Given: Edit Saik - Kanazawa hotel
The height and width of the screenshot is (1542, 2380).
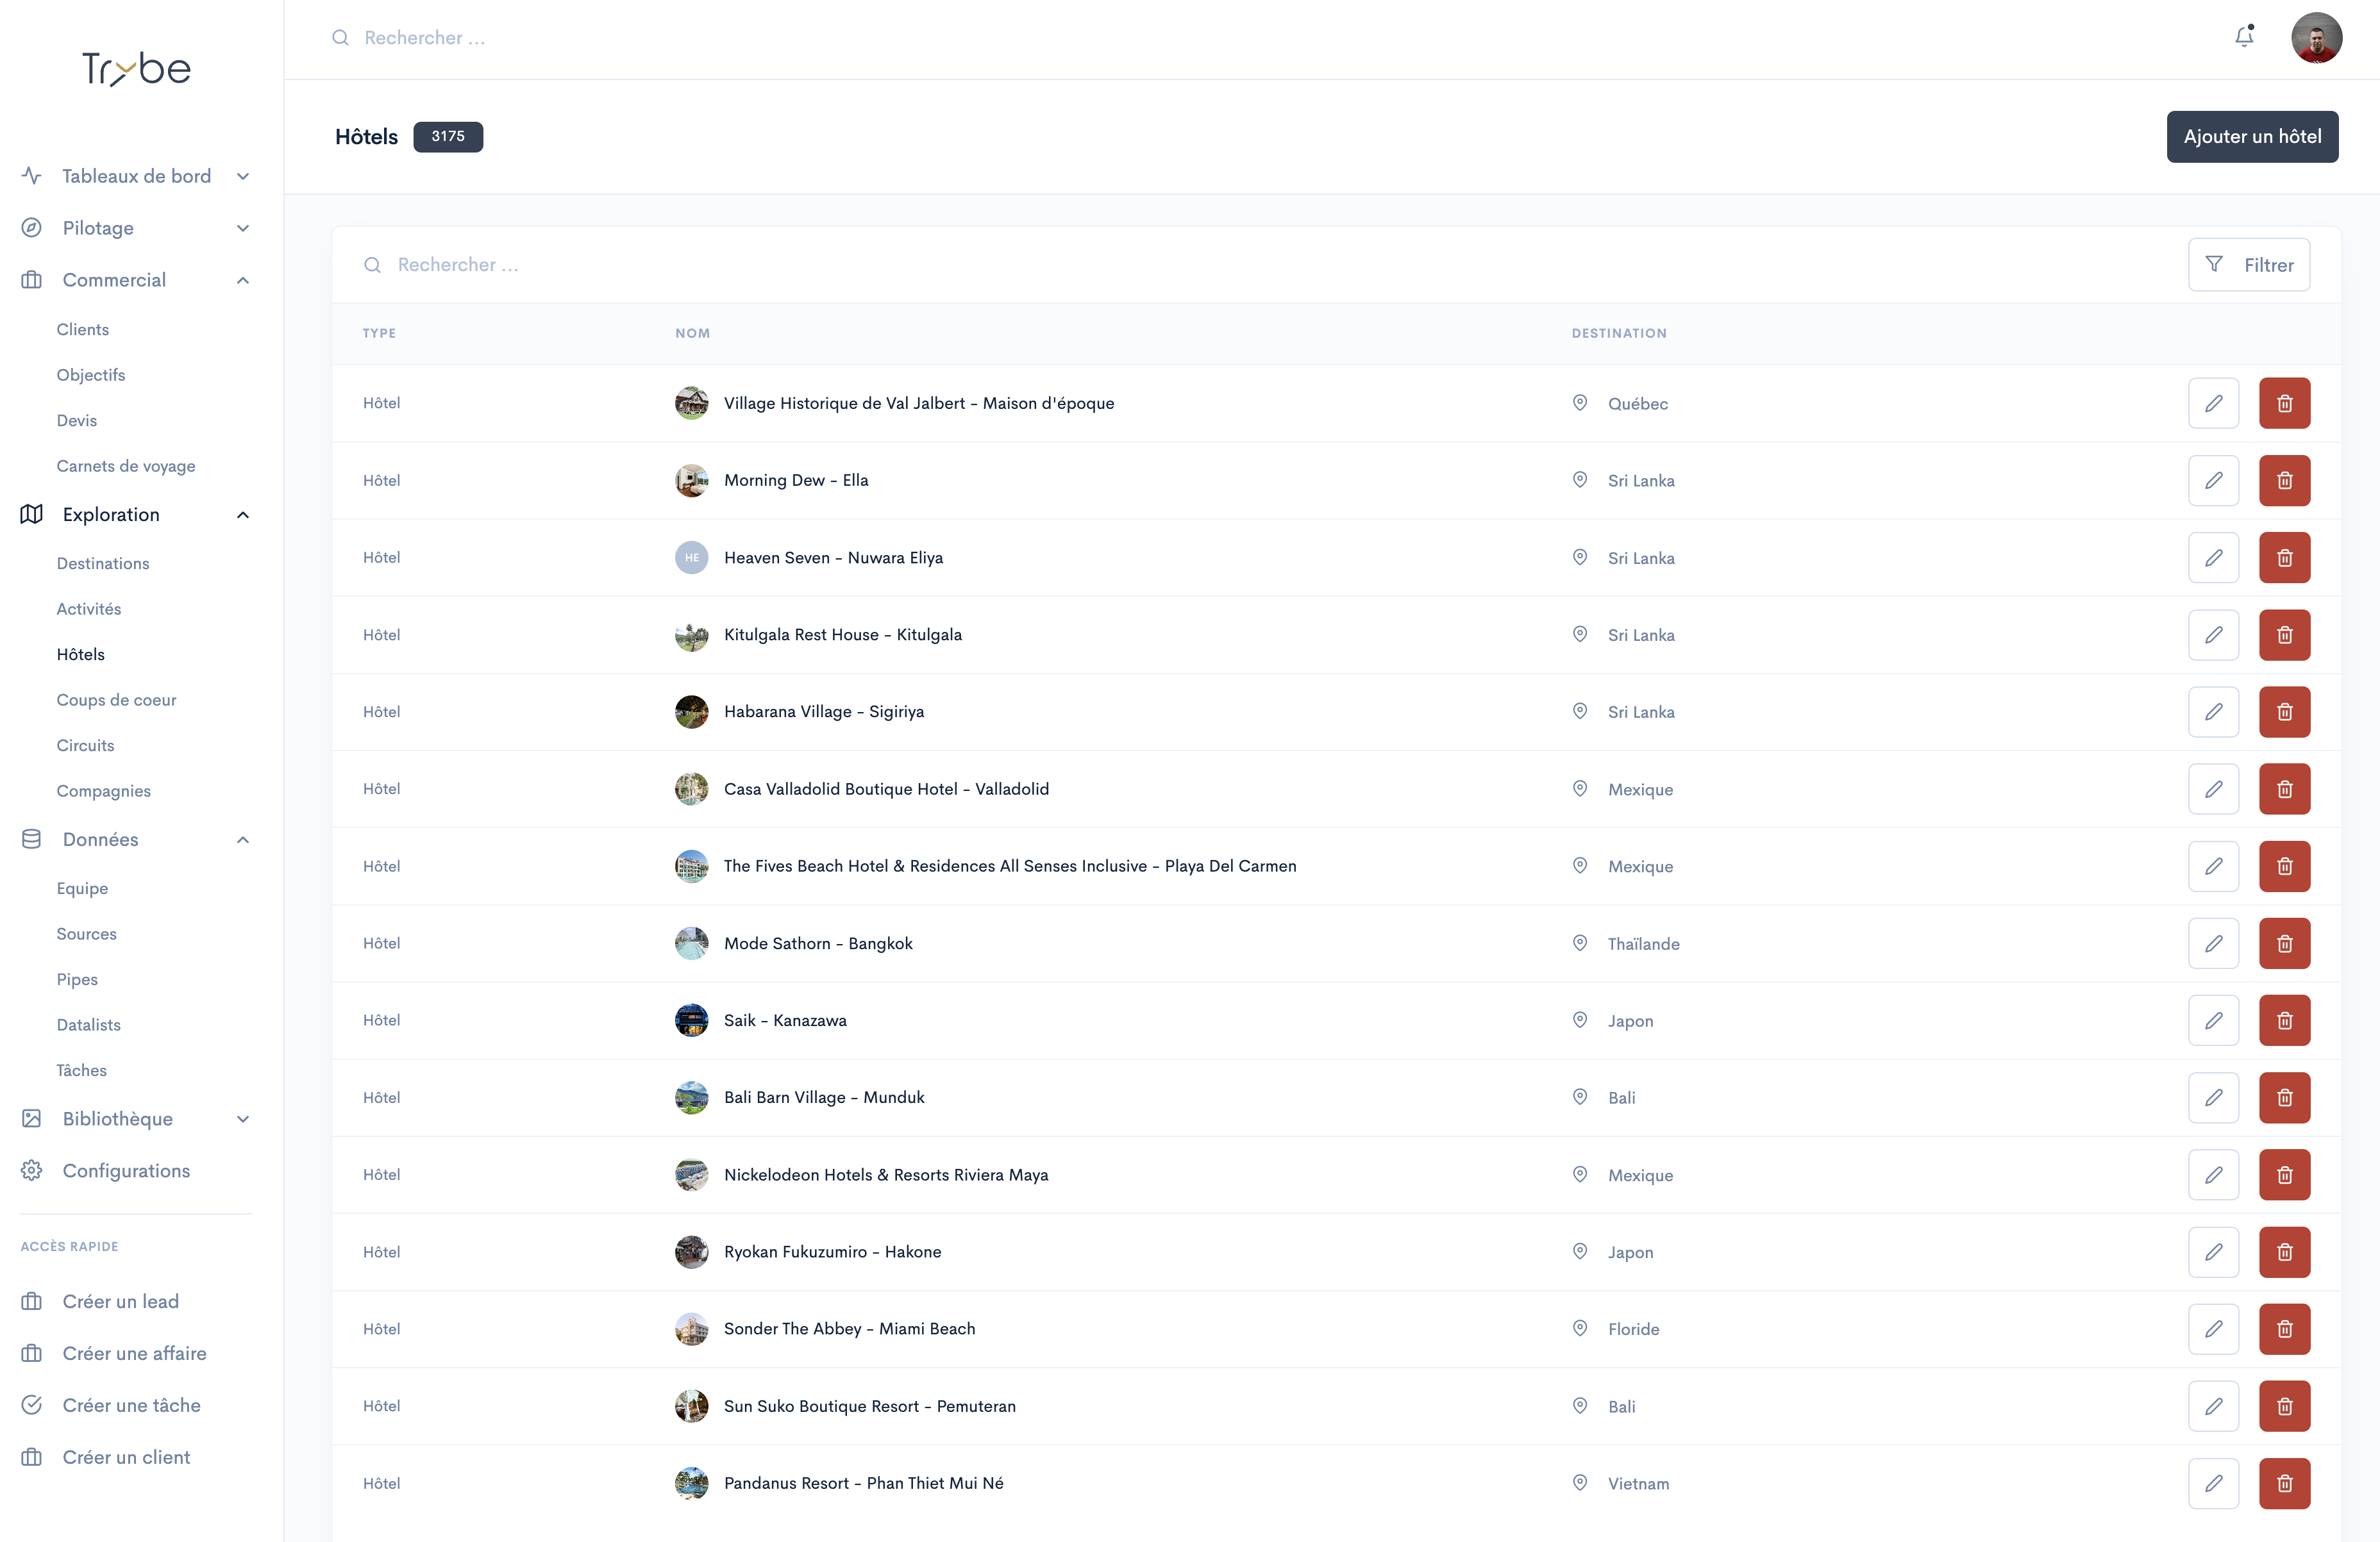Looking at the screenshot, I should coord(2213,1020).
